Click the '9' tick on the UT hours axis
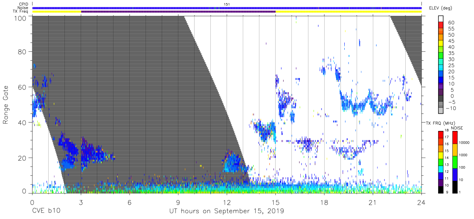This screenshot has width=474, height=219. 178,202
